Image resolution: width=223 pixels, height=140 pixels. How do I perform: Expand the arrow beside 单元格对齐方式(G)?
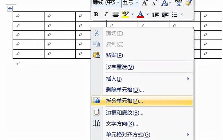pyautogui.click(x=188, y=134)
